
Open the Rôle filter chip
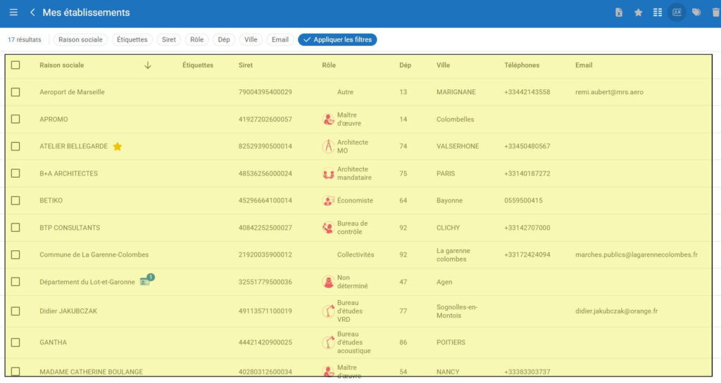tap(197, 40)
